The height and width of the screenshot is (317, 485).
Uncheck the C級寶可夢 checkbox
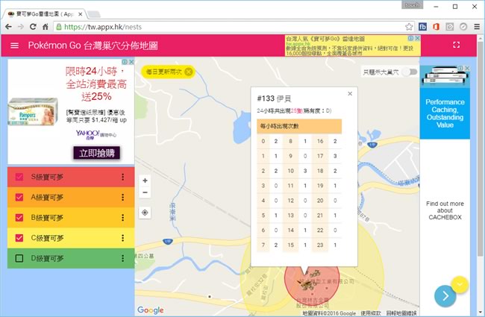tap(19, 238)
